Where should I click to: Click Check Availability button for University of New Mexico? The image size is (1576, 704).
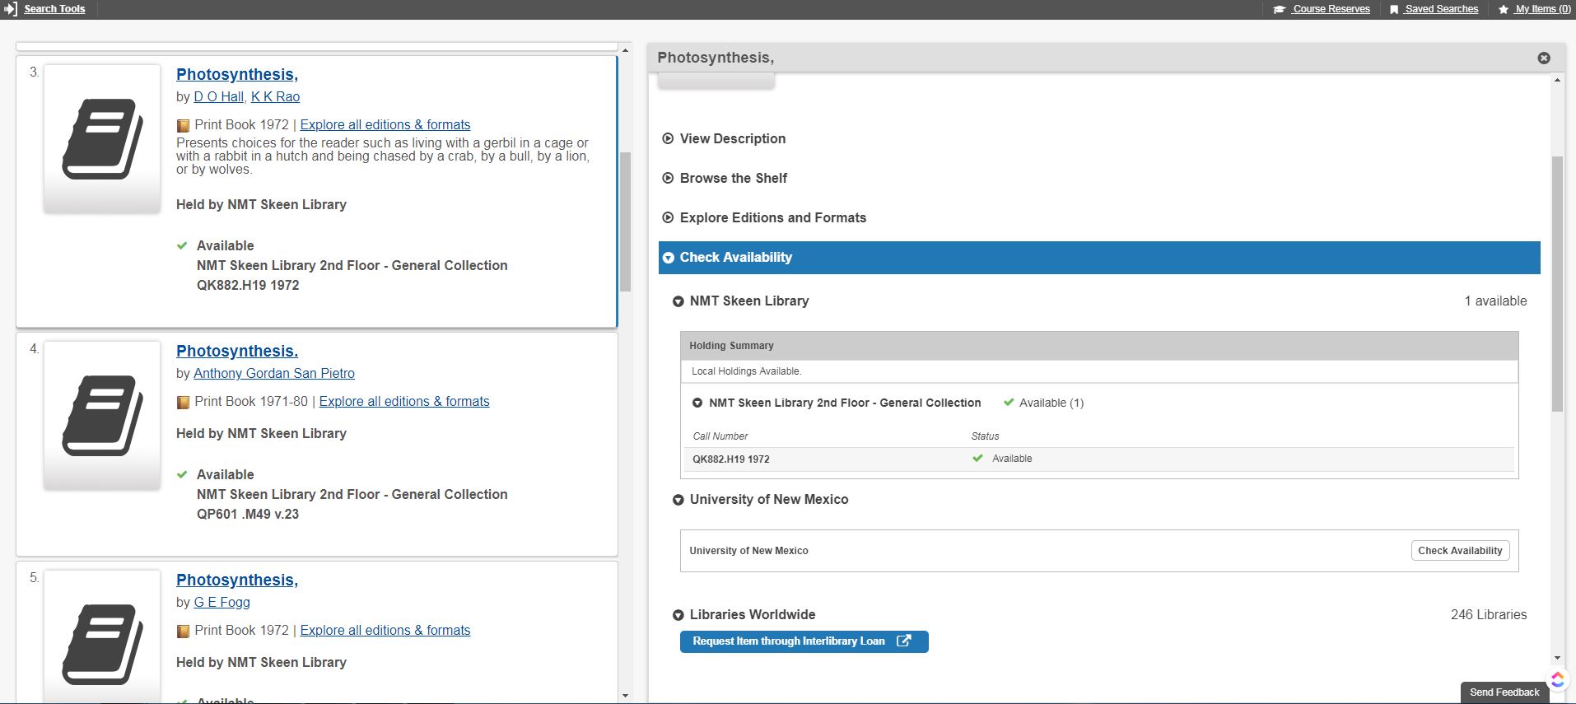point(1459,551)
